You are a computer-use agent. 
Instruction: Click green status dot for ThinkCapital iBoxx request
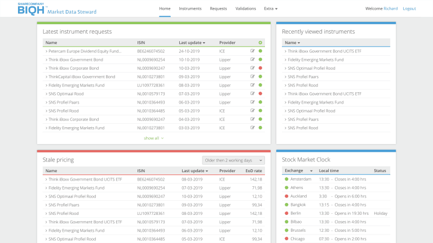coord(260,76)
